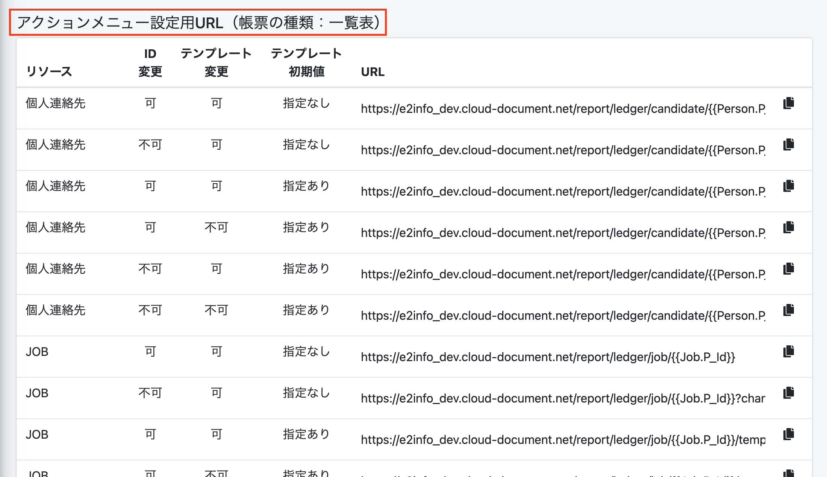827x477 pixels.
Task: Copy URL of second JOB row
Action: 789,393
